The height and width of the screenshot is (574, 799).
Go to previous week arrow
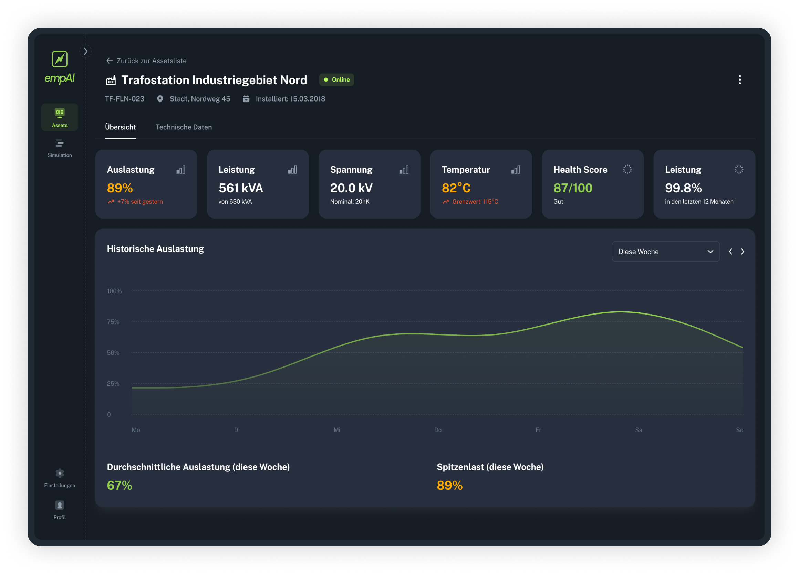pyautogui.click(x=730, y=252)
